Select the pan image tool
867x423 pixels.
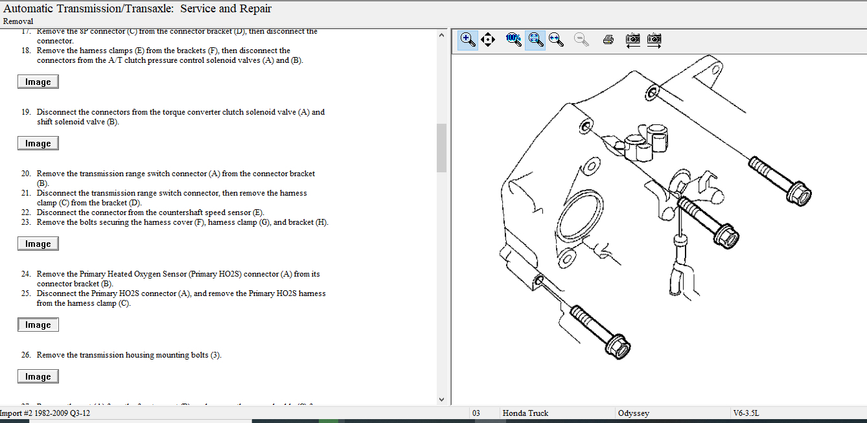(488, 40)
